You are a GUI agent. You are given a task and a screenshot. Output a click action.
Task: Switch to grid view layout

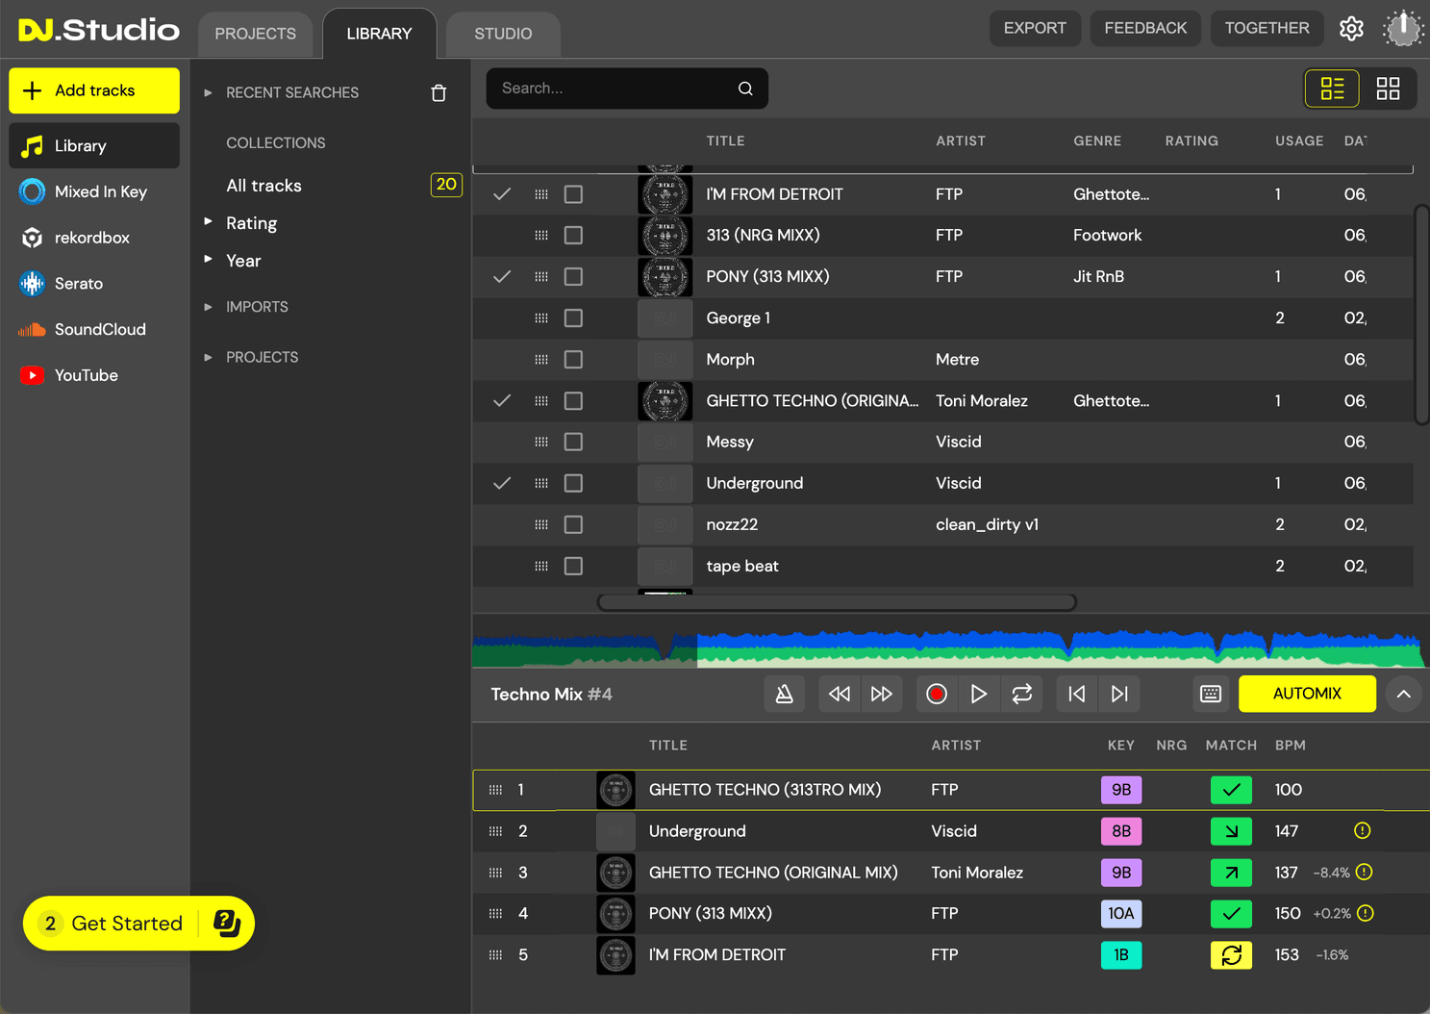pos(1388,89)
